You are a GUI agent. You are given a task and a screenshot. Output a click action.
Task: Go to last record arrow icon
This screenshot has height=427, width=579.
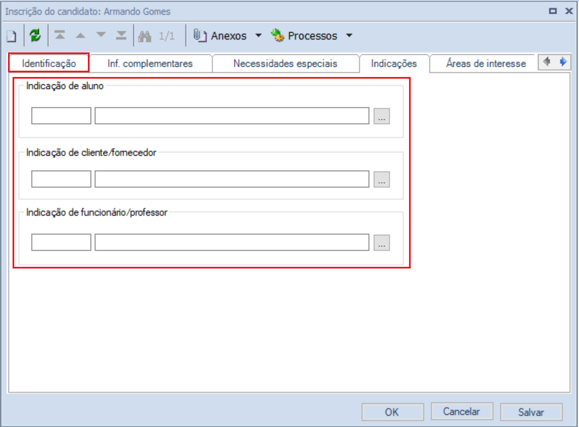(121, 36)
